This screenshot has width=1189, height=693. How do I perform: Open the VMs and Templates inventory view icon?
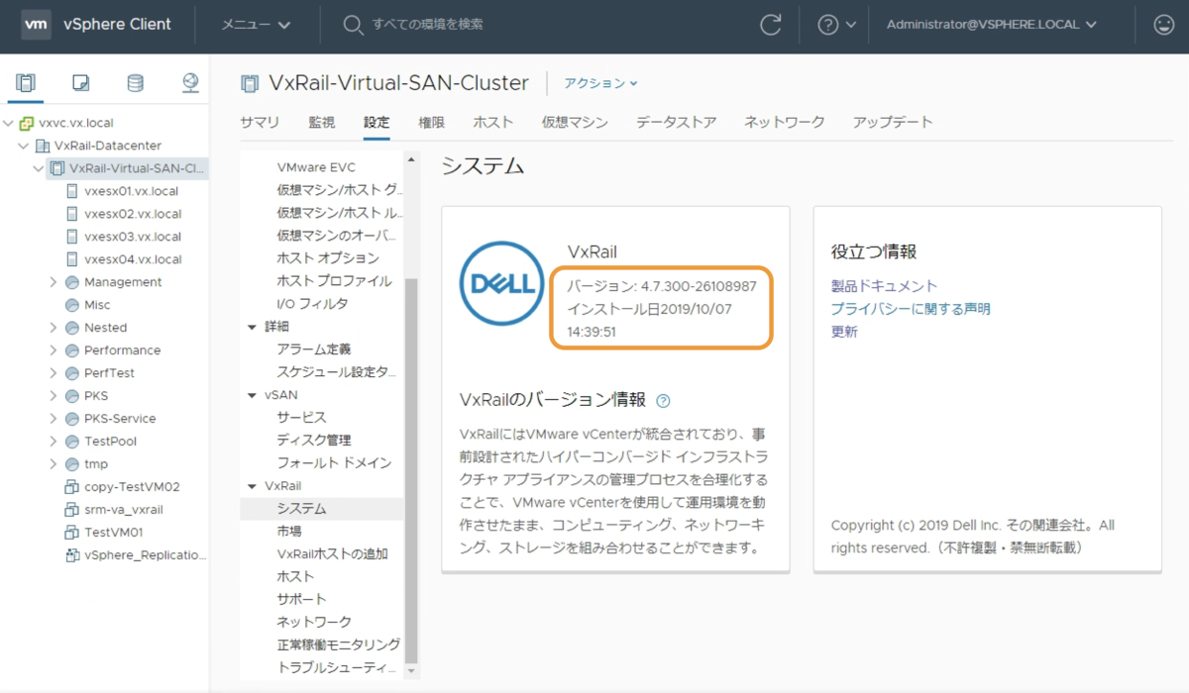click(81, 83)
